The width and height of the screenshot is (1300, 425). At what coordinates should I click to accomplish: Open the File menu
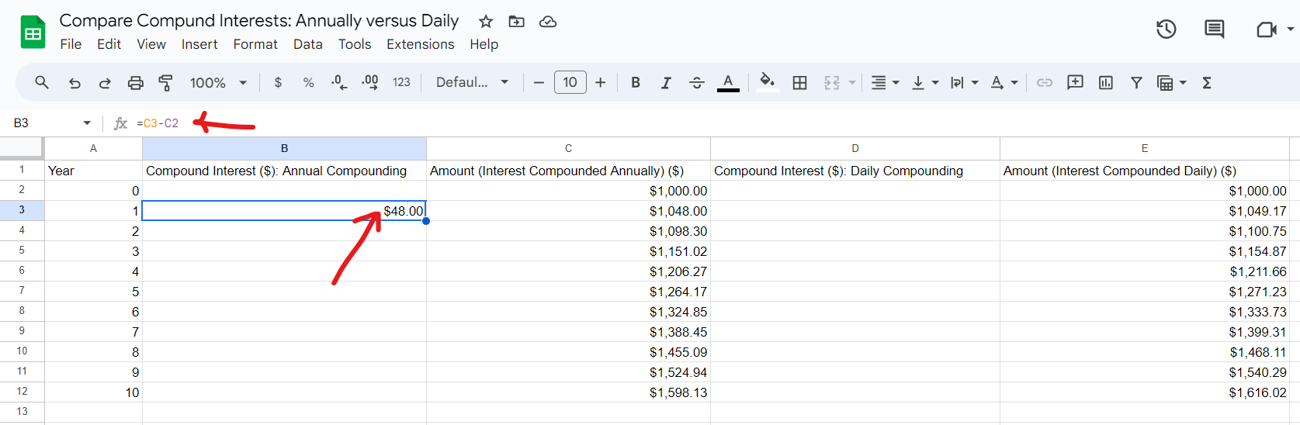pos(71,44)
